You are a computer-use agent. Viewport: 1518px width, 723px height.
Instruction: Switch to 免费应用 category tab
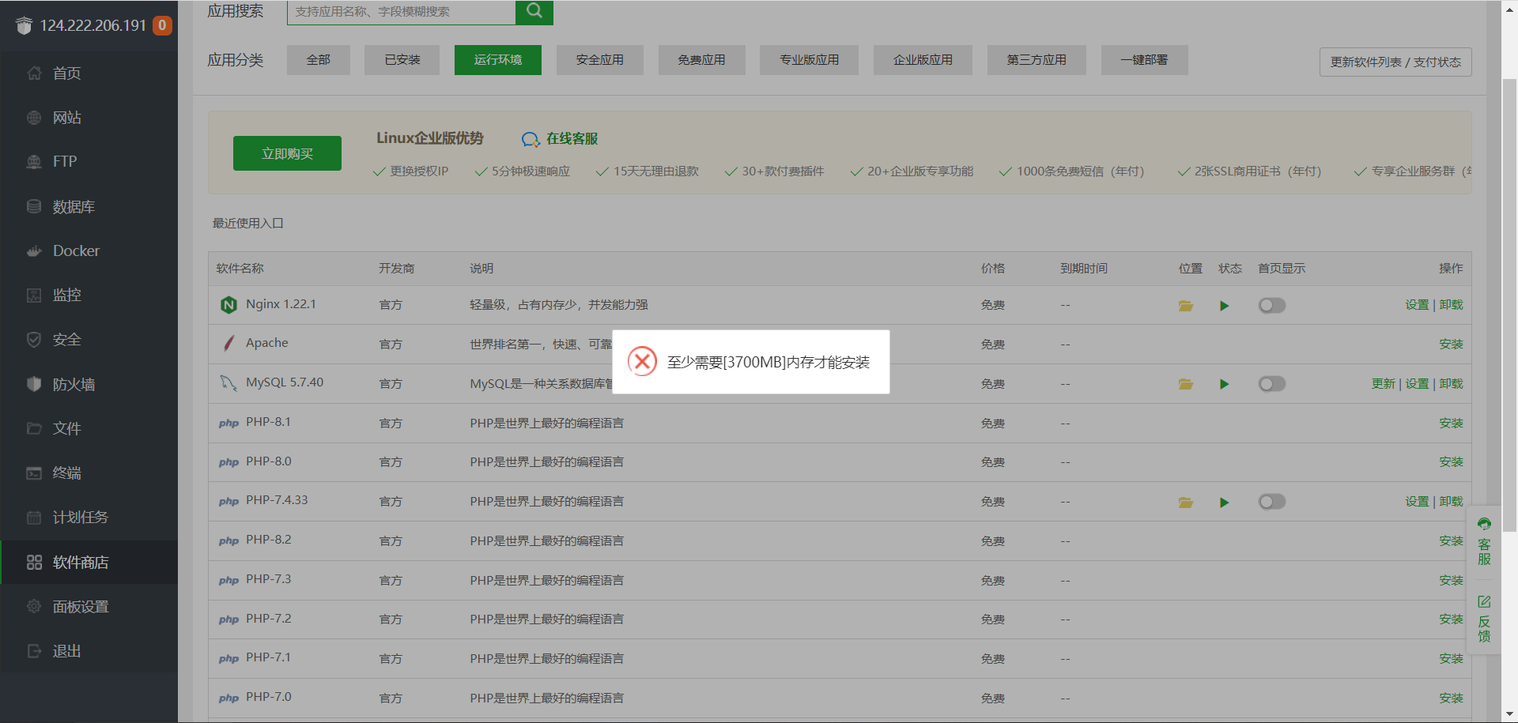tap(701, 60)
